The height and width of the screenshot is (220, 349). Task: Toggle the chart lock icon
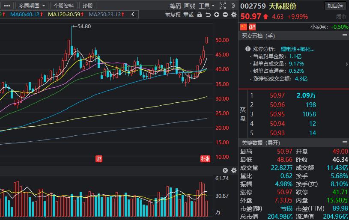[200, 15]
